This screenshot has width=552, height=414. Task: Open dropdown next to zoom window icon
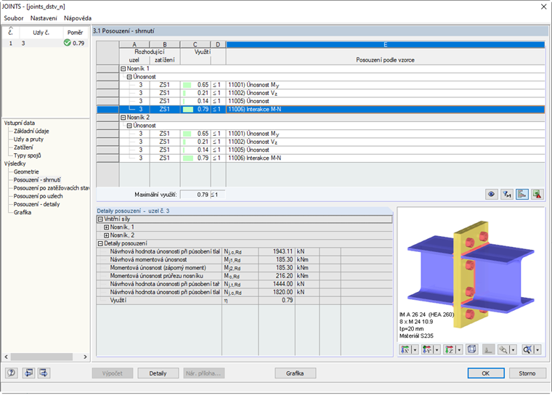click(x=514, y=349)
